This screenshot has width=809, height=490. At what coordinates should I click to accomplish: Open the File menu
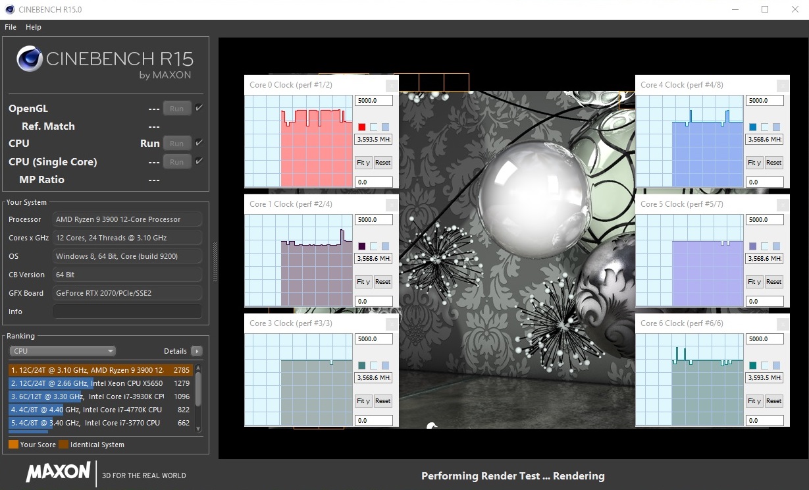11,27
